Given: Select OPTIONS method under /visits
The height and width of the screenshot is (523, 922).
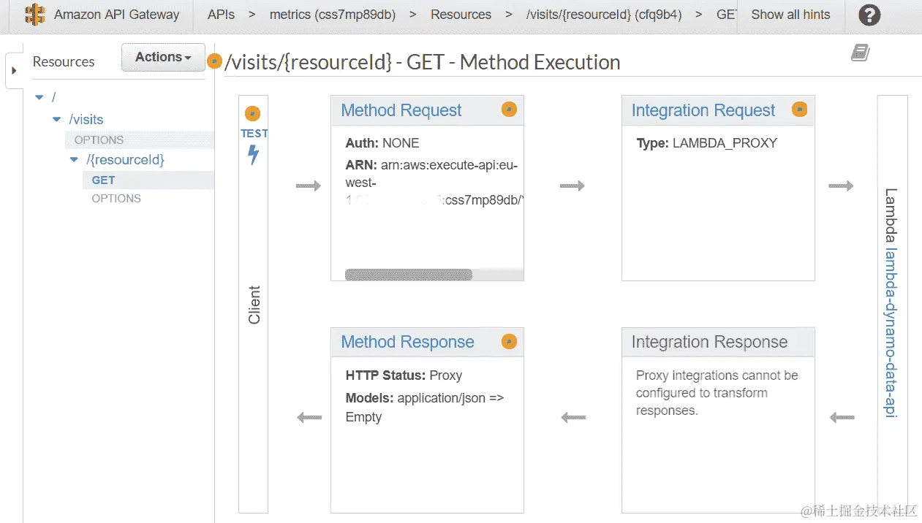Looking at the screenshot, I should (99, 140).
